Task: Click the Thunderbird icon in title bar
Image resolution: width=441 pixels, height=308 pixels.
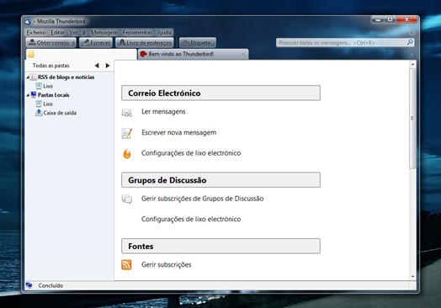Action: [x=28, y=21]
